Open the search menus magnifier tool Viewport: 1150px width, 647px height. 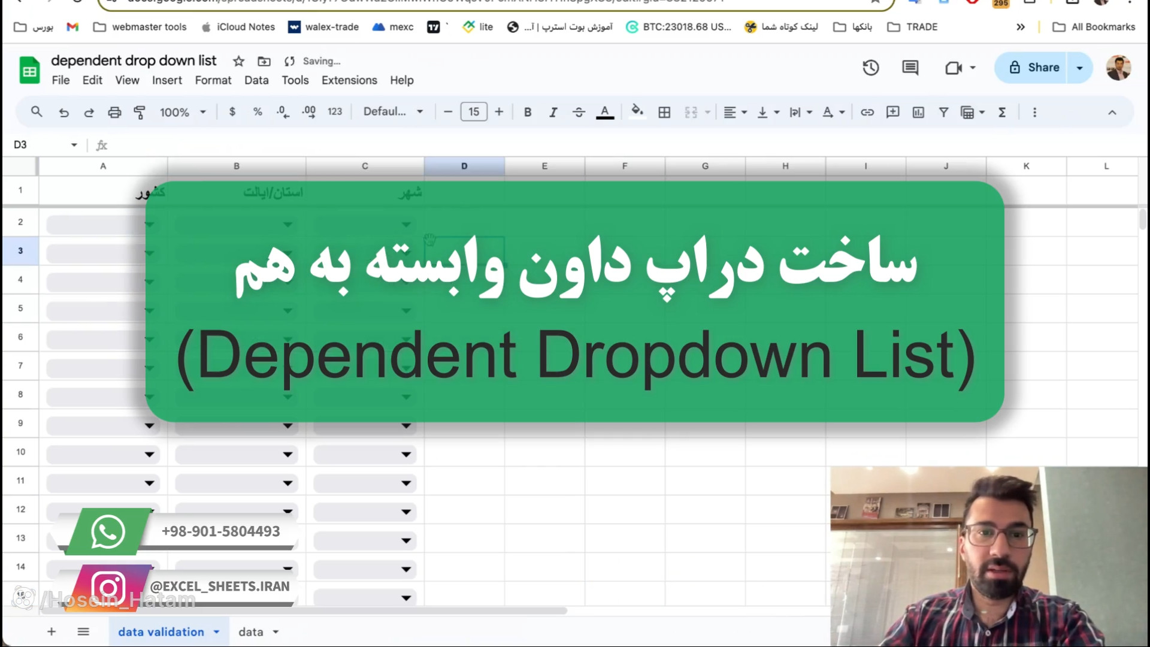[x=37, y=112]
